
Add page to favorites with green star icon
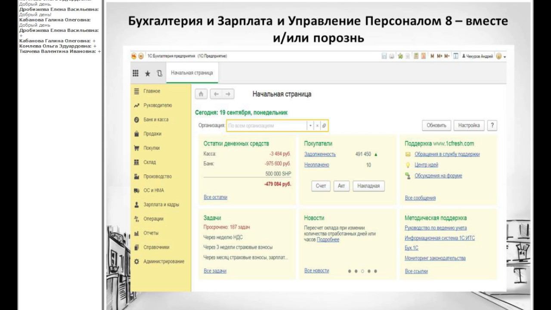[400, 56]
